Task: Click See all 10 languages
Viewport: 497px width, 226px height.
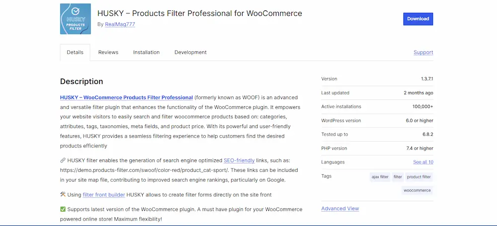Action: [x=423, y=162]
